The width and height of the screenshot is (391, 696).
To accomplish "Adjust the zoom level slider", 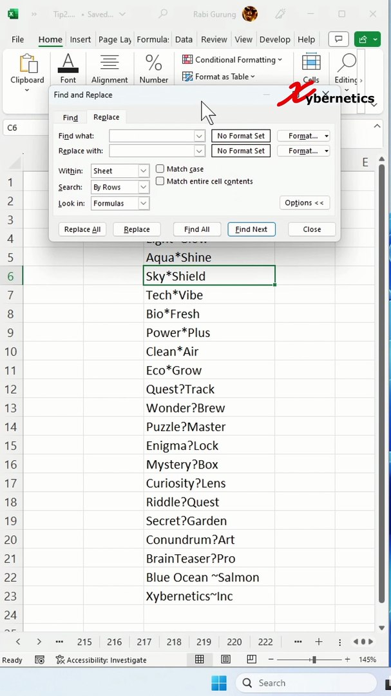I will click(x=314, y=660).
